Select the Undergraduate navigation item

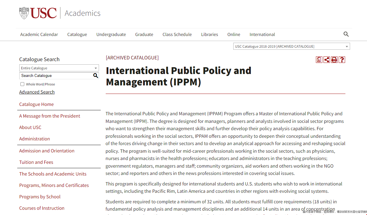point(111,35)
